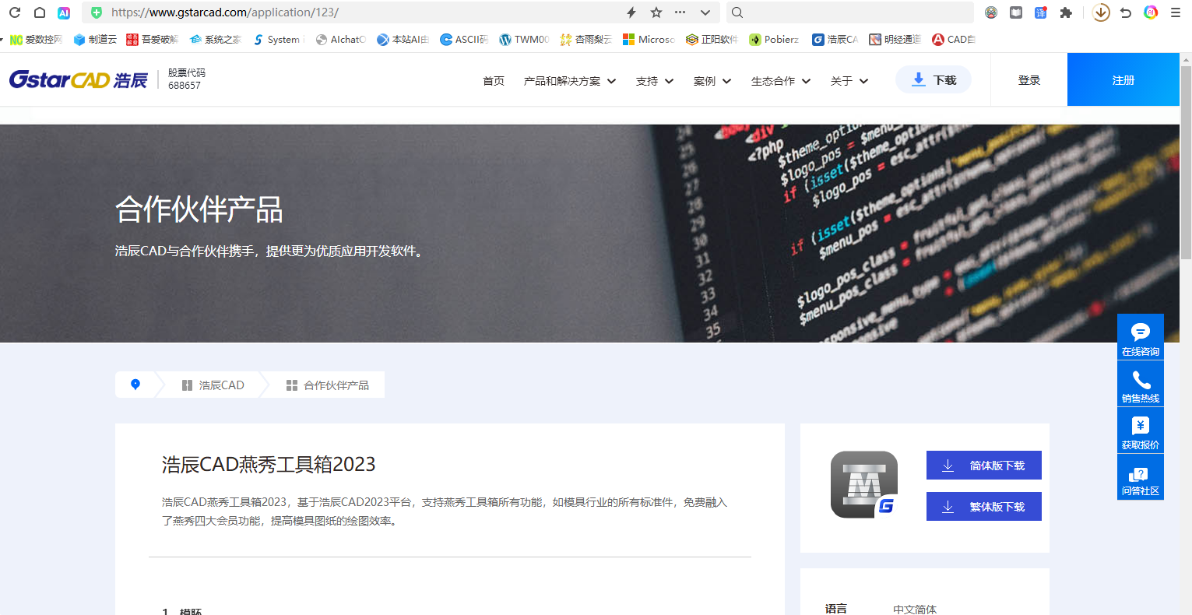
Task: Open 在线咨询 online chat widget
Action: pos(1141,337)
